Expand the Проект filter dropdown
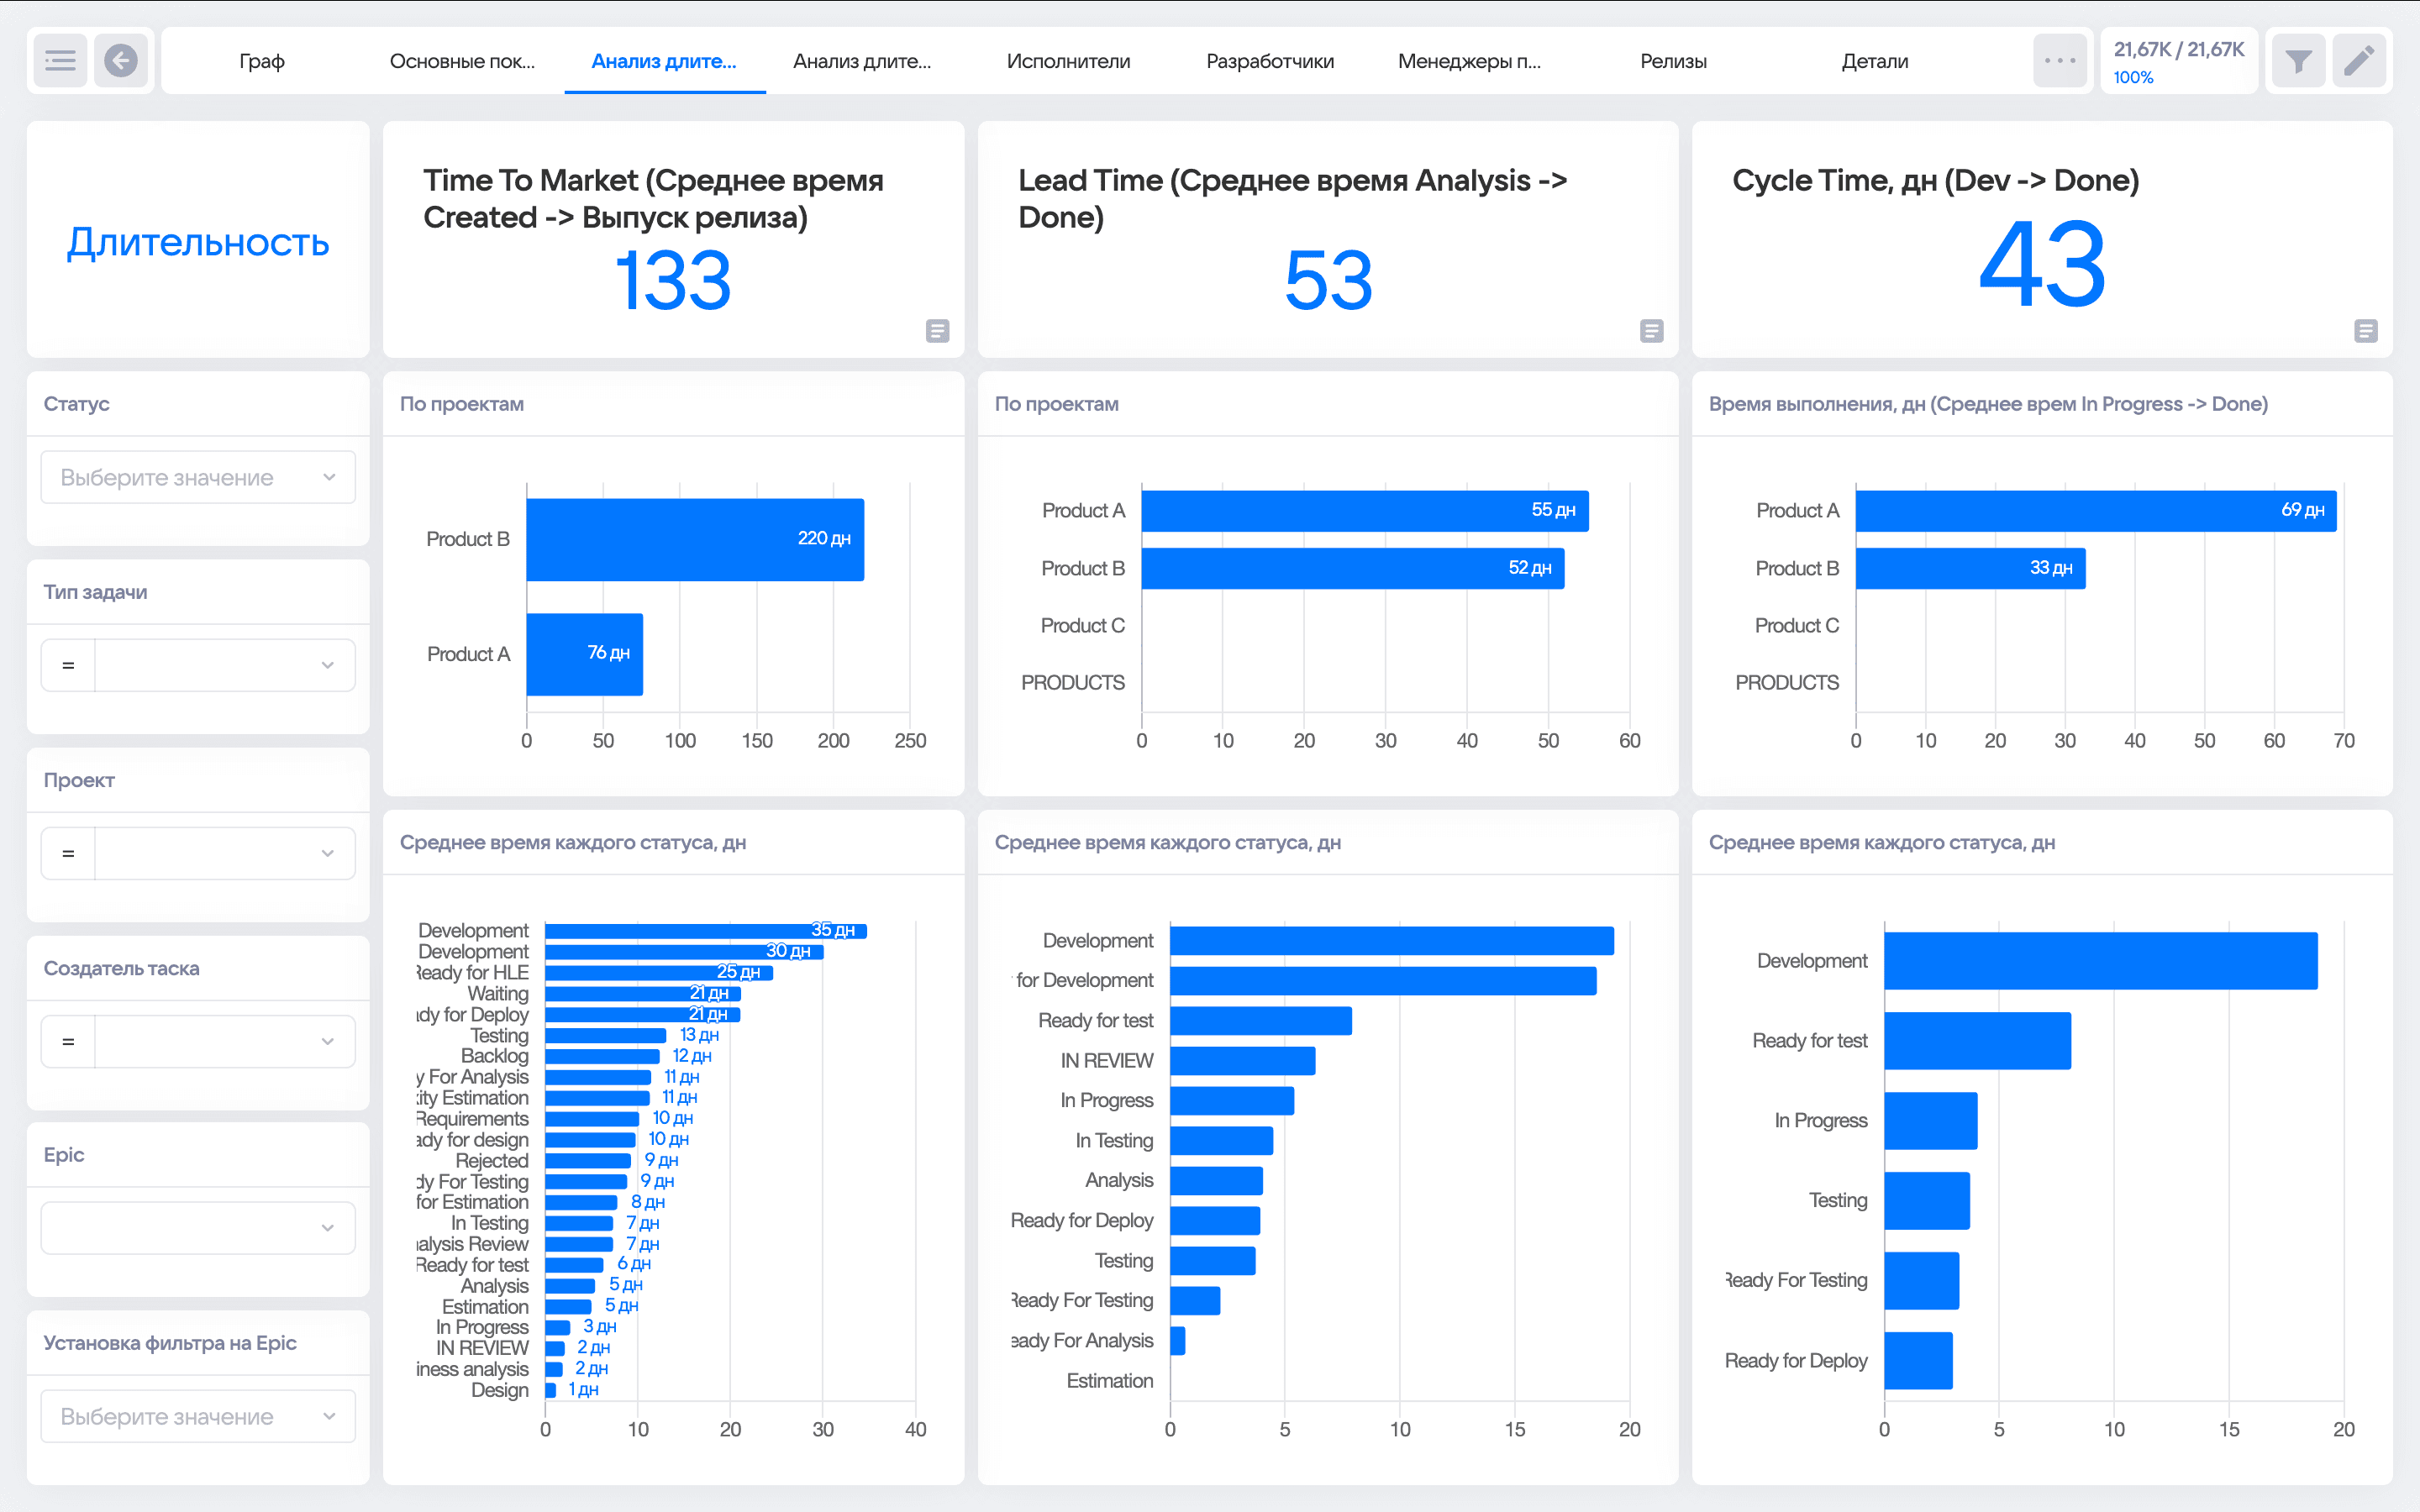Image resolution: width=2420 pixels, height=1512 pixels. (x=225, y=853)
